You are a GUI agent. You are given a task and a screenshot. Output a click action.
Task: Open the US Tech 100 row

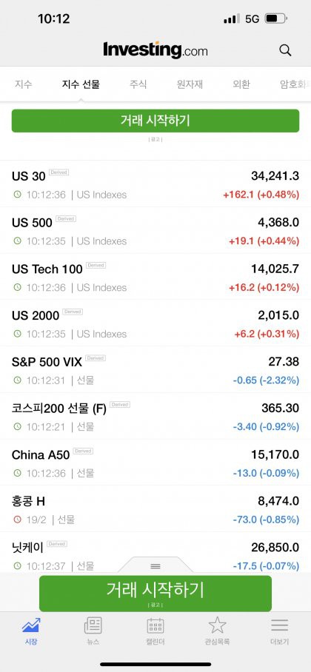pyautogui.click(x=155, y=277)
